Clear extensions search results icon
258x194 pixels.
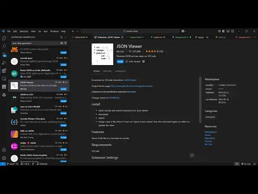pos(62,43)
